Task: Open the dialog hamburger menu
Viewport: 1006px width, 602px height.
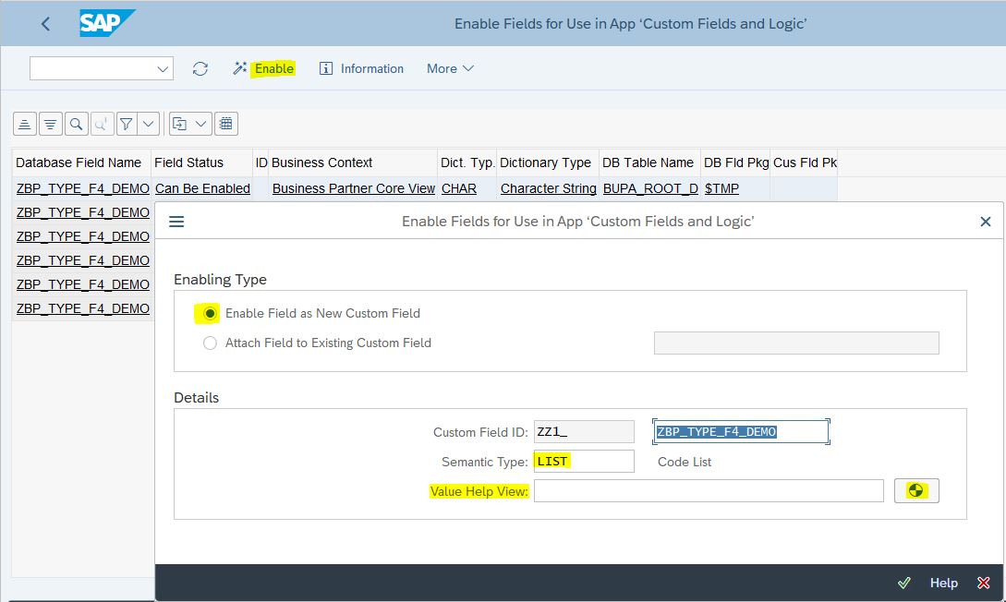Action: 176,221
